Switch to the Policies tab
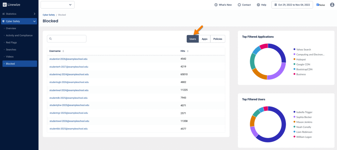Image resolution: width=337 pixels, height=150 pixels. 218,39
